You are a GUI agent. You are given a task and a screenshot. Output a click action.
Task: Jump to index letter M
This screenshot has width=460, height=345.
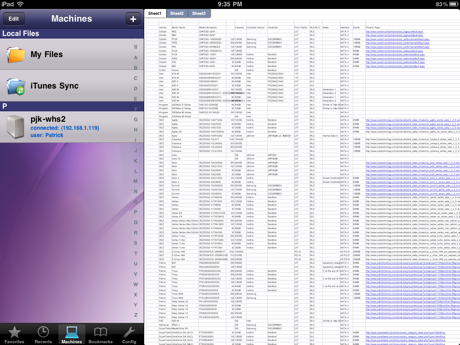(136, 181)
